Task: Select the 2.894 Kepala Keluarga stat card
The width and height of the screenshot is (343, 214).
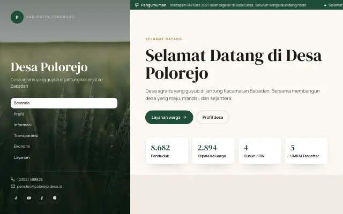Action: 213,151
